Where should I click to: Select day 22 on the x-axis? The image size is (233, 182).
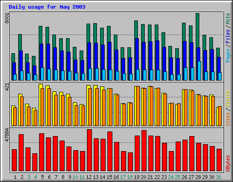click(x=157, y=177)
